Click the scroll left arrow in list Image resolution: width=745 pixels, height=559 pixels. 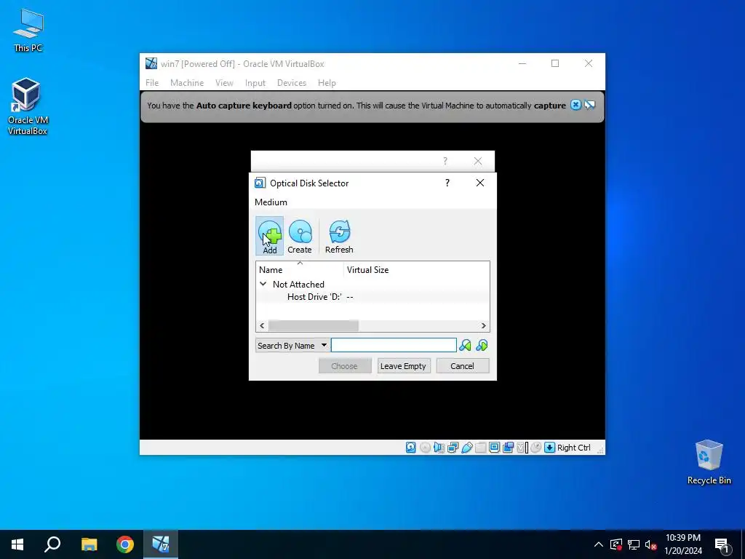click(262, 325)
